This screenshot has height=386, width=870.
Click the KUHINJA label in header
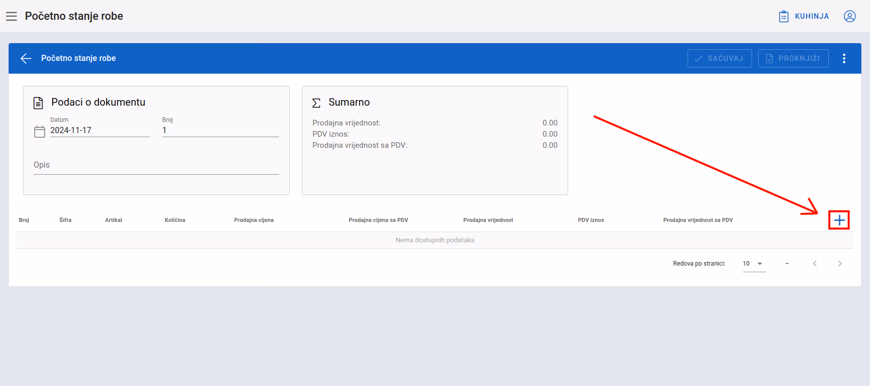click(812, 16)
